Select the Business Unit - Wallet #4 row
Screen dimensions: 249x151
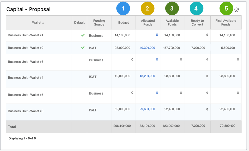click(26, 78)
